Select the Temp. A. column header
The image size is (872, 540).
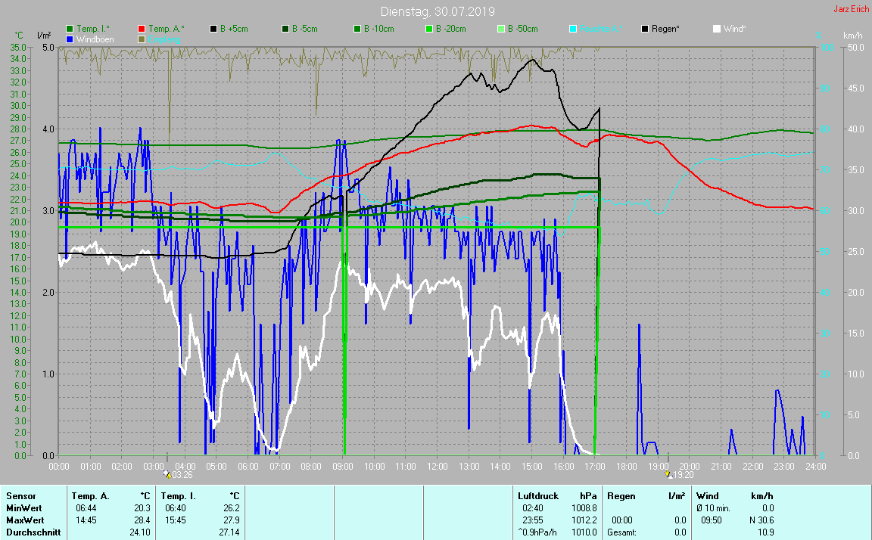90,496
